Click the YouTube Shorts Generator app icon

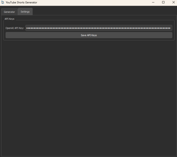(3, 2)
